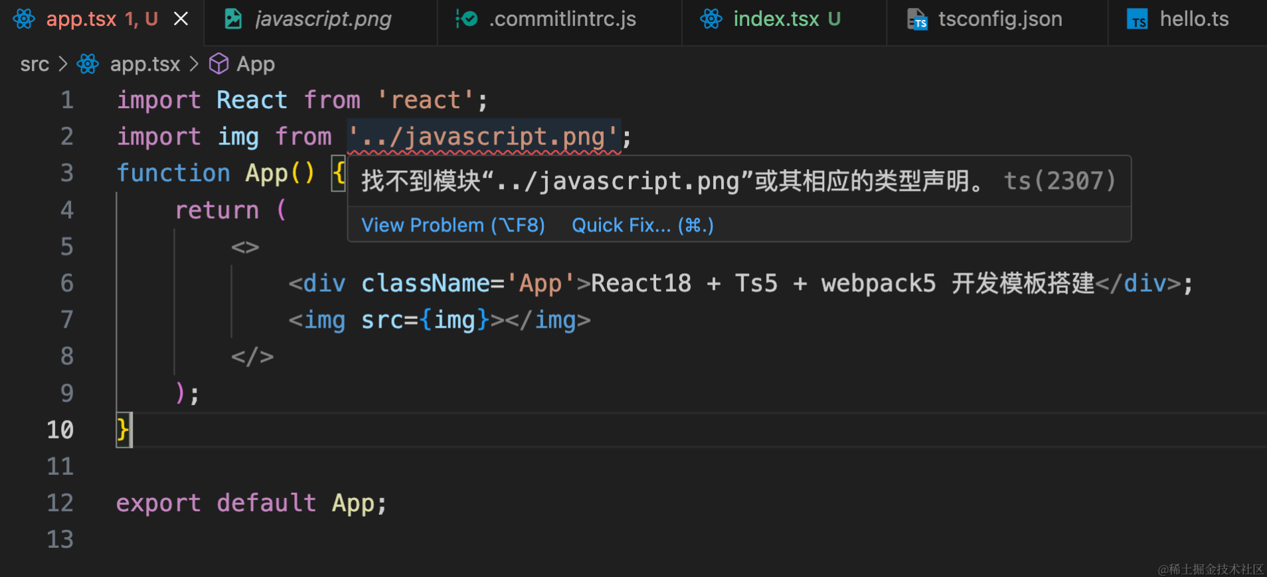Click the React icon on app.tsx tab
Screen dimensions: 1267x577
[x=24, y=19]
